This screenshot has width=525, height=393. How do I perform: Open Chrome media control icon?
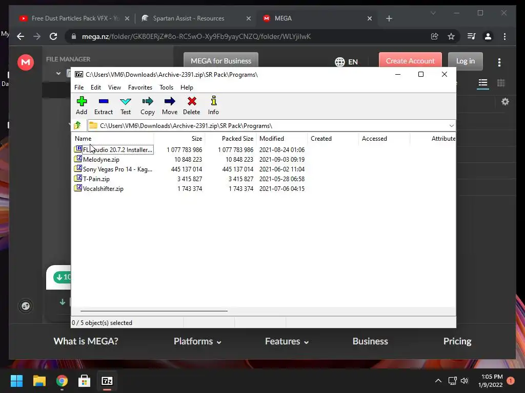[472, 36]
